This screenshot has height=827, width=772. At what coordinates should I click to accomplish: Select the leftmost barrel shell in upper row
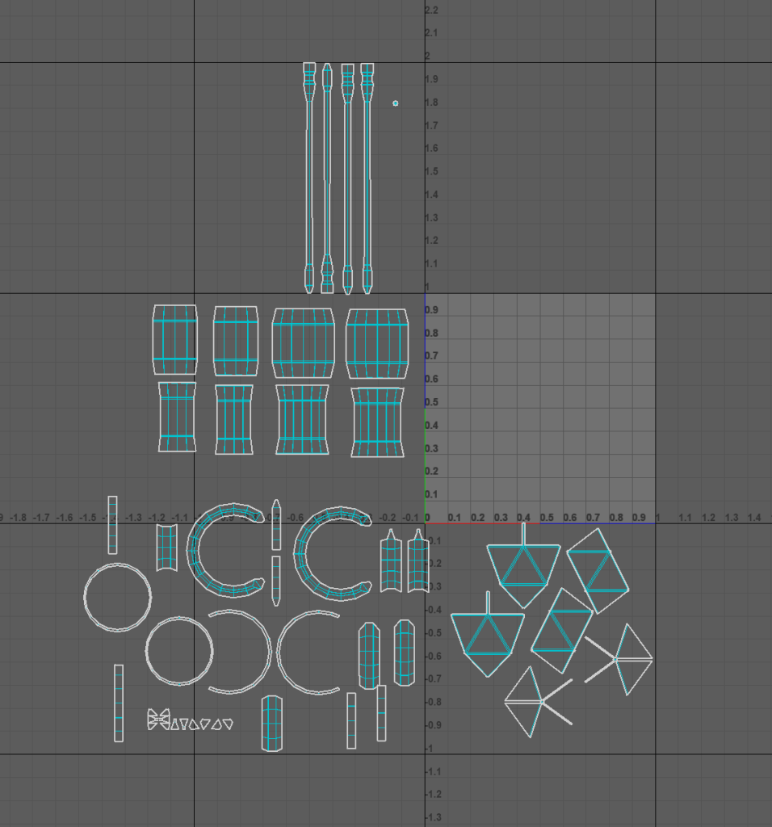pyautogui.click(x=174, y=340)
